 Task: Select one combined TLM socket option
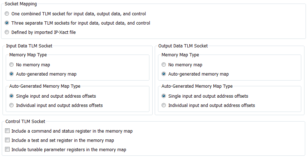(7, 14)
